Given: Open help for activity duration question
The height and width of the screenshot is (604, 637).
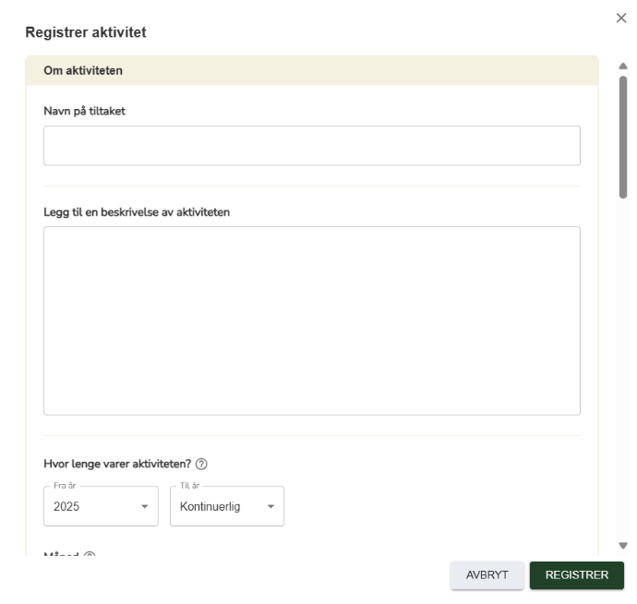Looking at the screenshot, I should tap(201, 464).
